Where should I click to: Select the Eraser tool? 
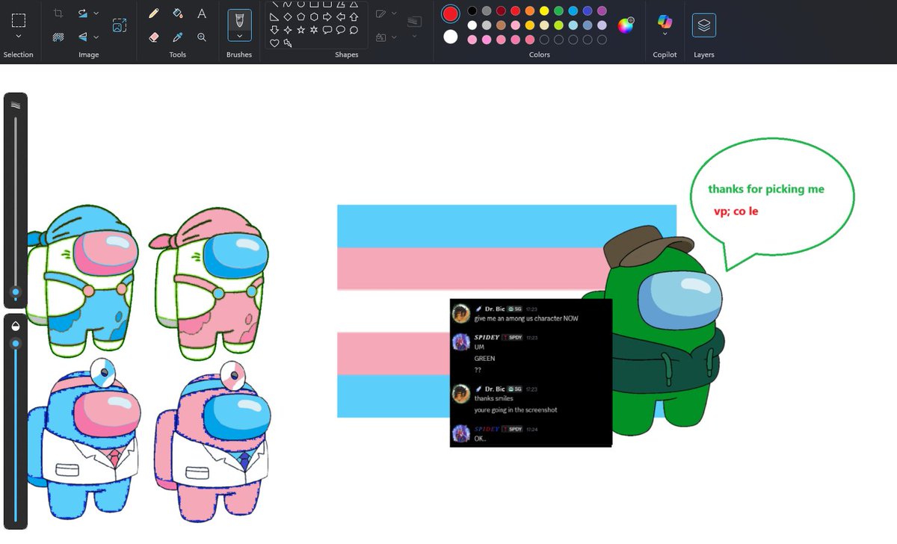(x=154, y=37)
